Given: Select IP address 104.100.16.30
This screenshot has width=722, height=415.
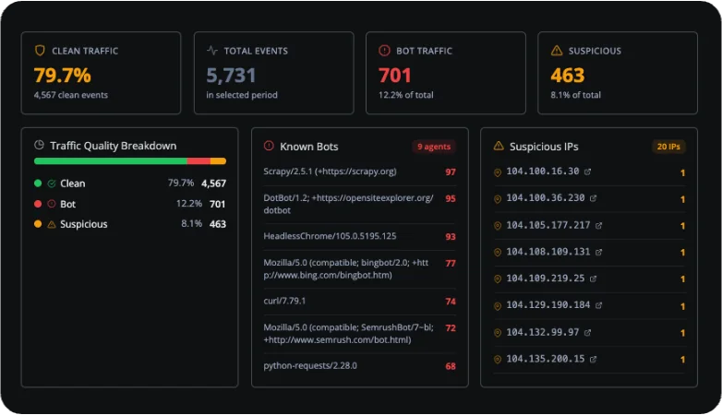Looking at the screenshot, I should 542,172.
